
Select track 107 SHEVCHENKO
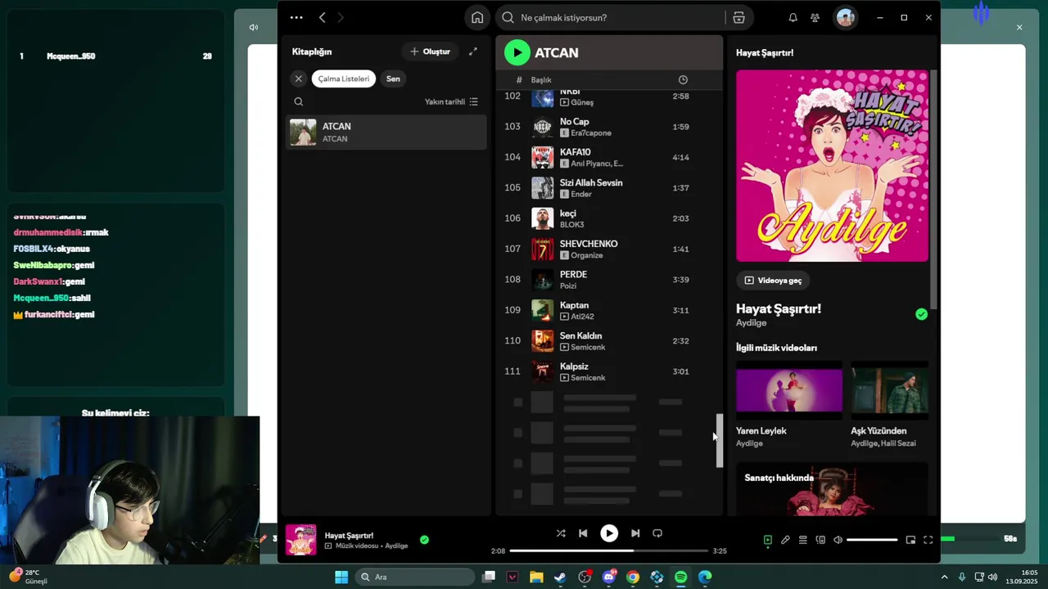(x=608, y=249)
